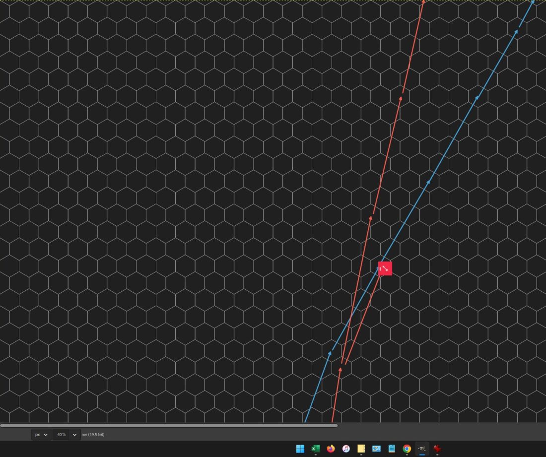Open iTunes from the taskbar
Image resolution: width=546 pixels, height=457 pixels.
pos(346,449)
